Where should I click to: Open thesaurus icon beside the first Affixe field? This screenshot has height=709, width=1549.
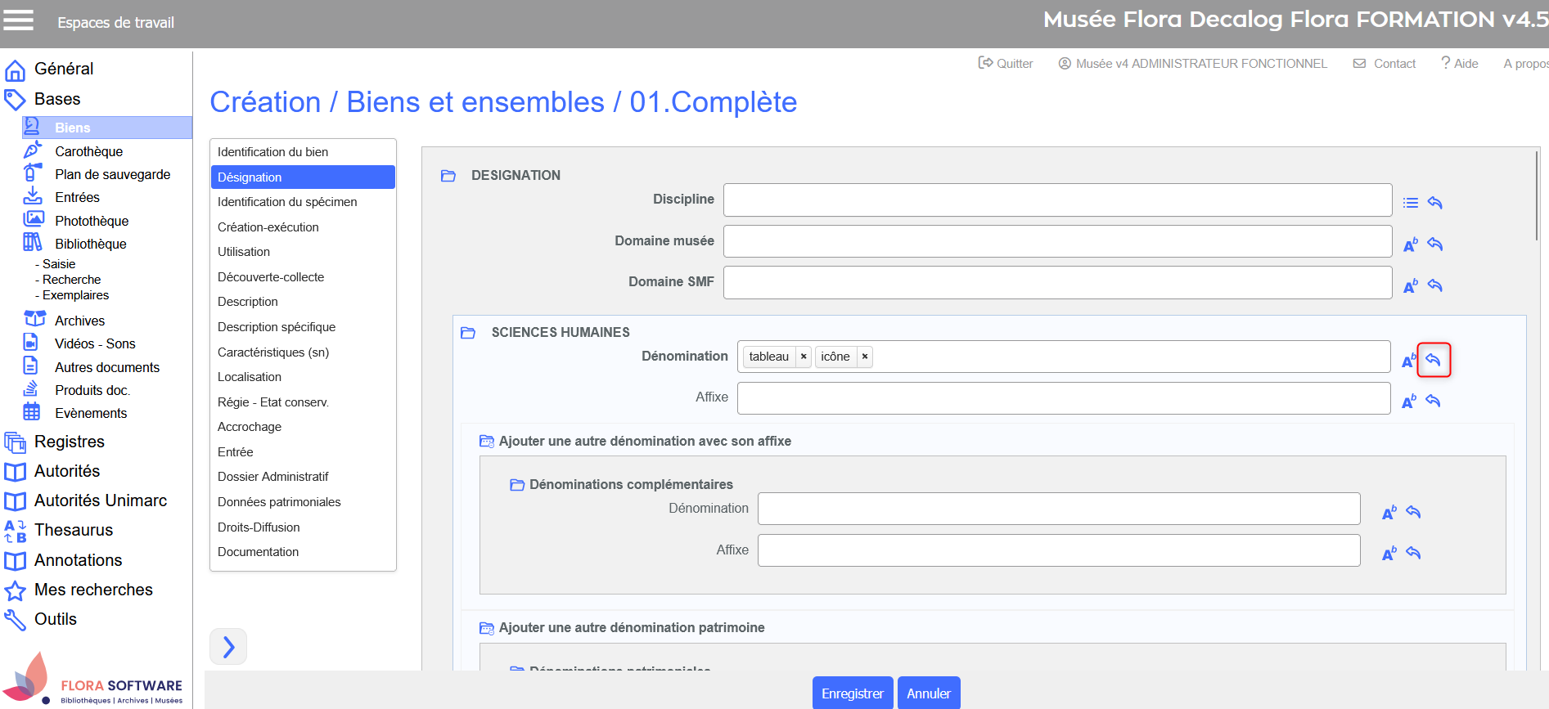pyautogui.click(x=1408, y=402)
